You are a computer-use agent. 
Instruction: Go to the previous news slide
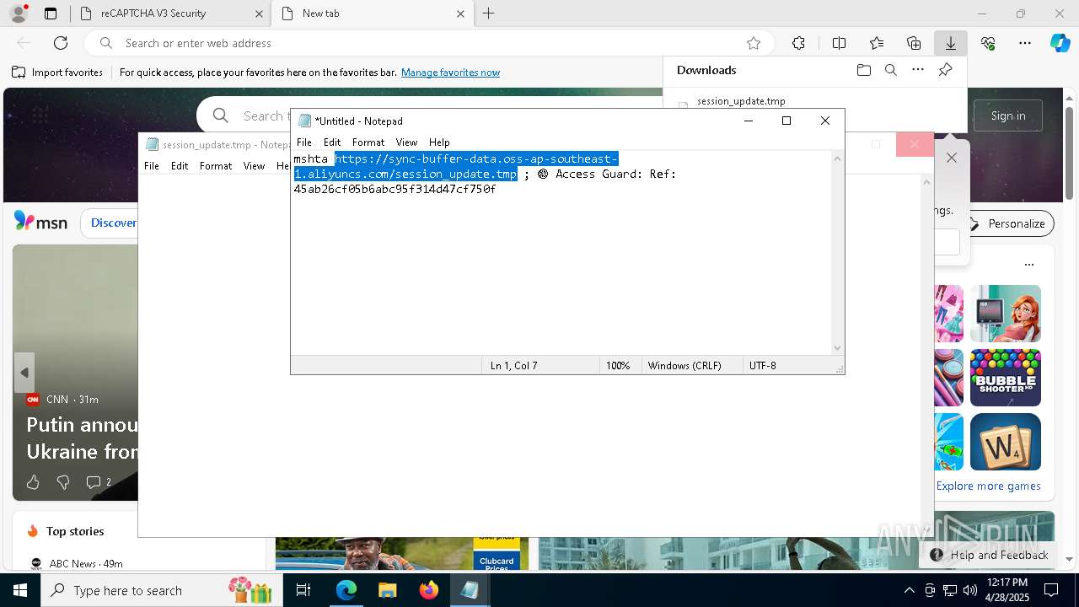click(24, 372)
